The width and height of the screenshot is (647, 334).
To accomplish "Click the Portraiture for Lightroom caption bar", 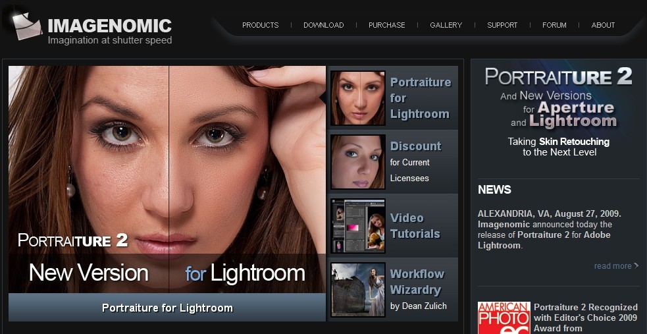I will click(x=167, y=308).
